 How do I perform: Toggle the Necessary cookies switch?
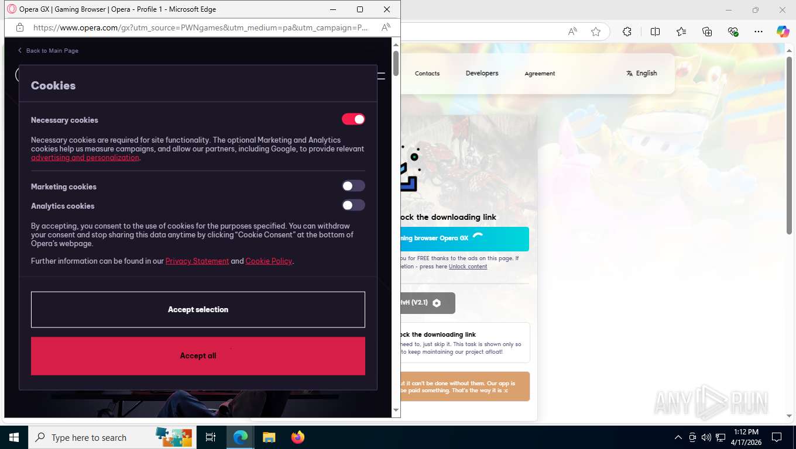354,119
